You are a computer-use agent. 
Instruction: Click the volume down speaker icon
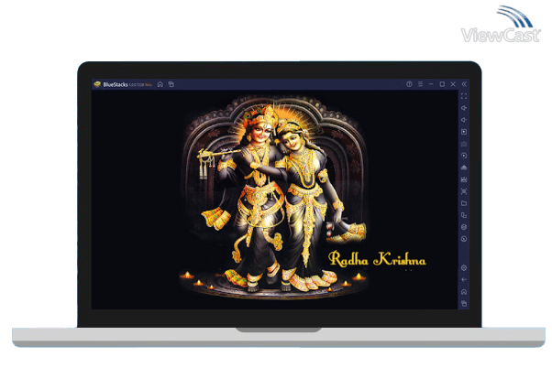pyautogui.click(x=464, y=120)
